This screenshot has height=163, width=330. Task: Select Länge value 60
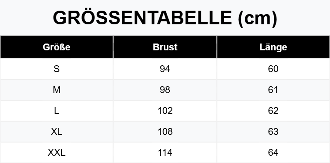(x=273, y=69)
